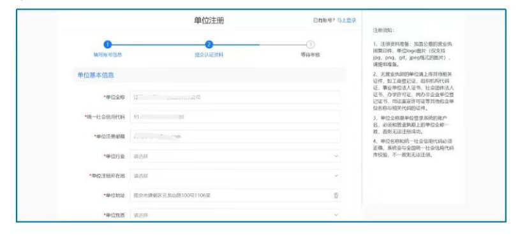Screen dimensions: 527x243
Task: Click the map icon in 单位地址 field
Action: (x=336, y=195)
